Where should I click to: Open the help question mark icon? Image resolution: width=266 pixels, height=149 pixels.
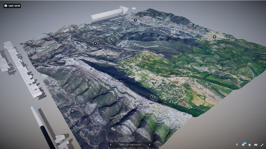[237, 145]
